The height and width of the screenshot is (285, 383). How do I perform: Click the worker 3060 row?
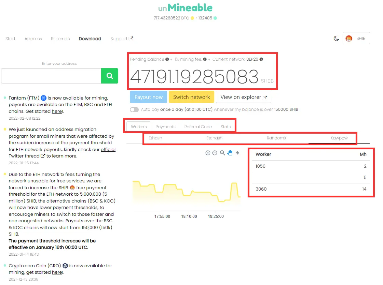pos(311,189)
